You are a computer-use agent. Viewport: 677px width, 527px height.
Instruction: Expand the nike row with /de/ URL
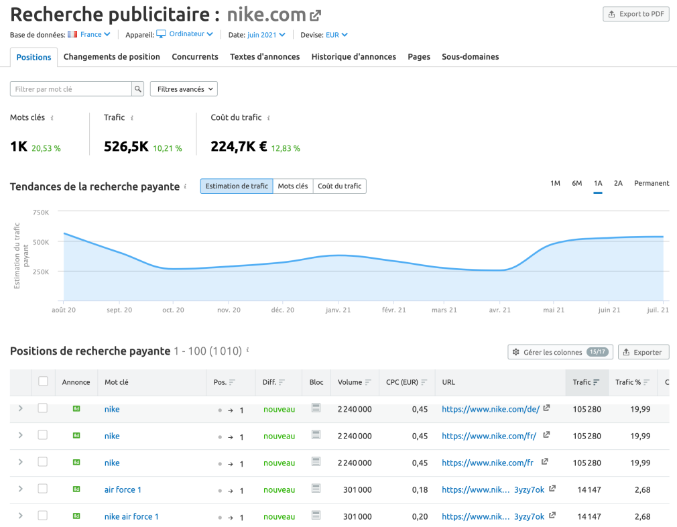(20, 408)
